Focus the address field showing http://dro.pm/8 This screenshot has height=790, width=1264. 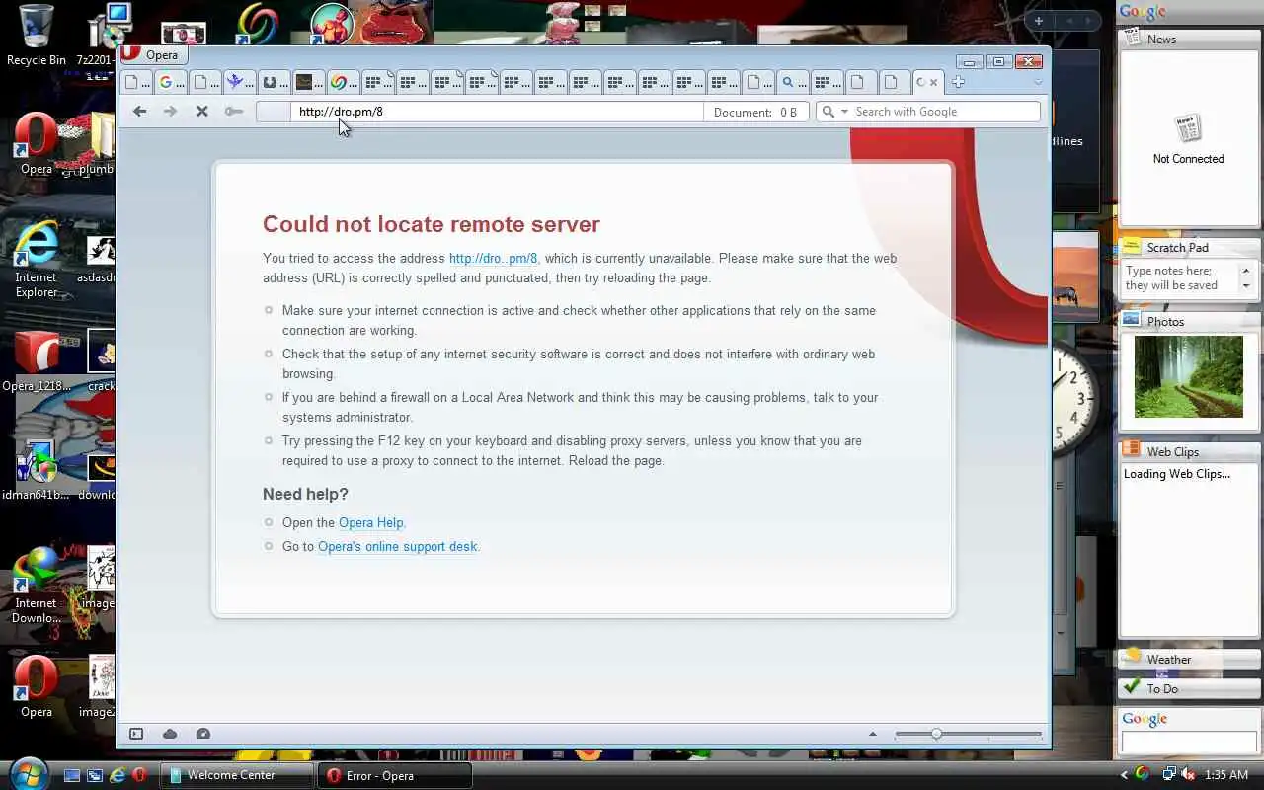(x=497, y=112)
